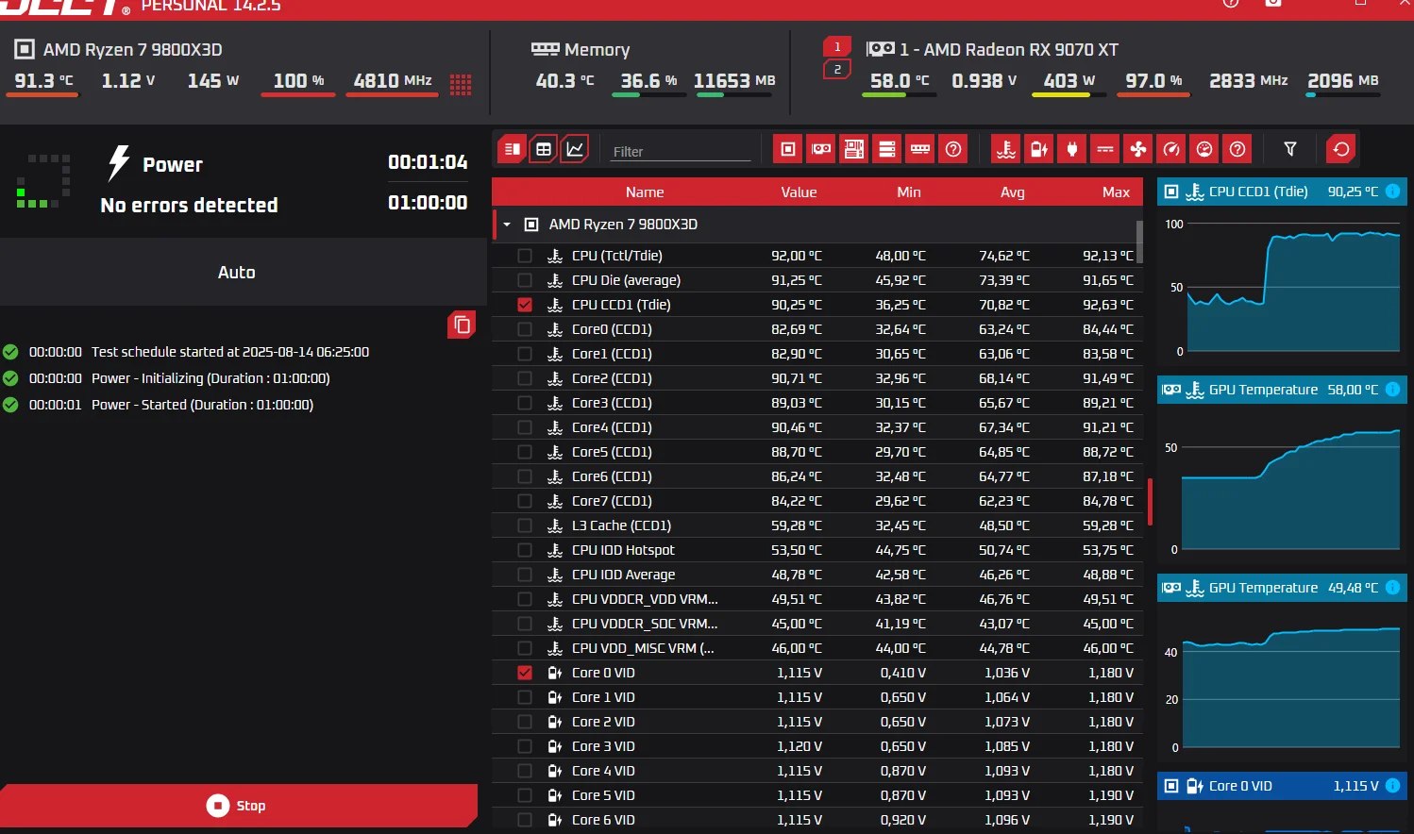Viewport: 1414px width, 834px height.
Task: Switch to the graph view layout
Action: 575,149
